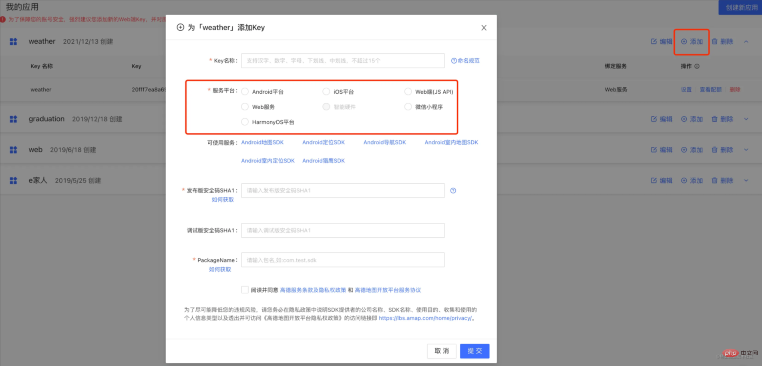Viewport: 762px width, 366px height.
Task: Click the web app grid icon
Action: (x=13, y=150)
